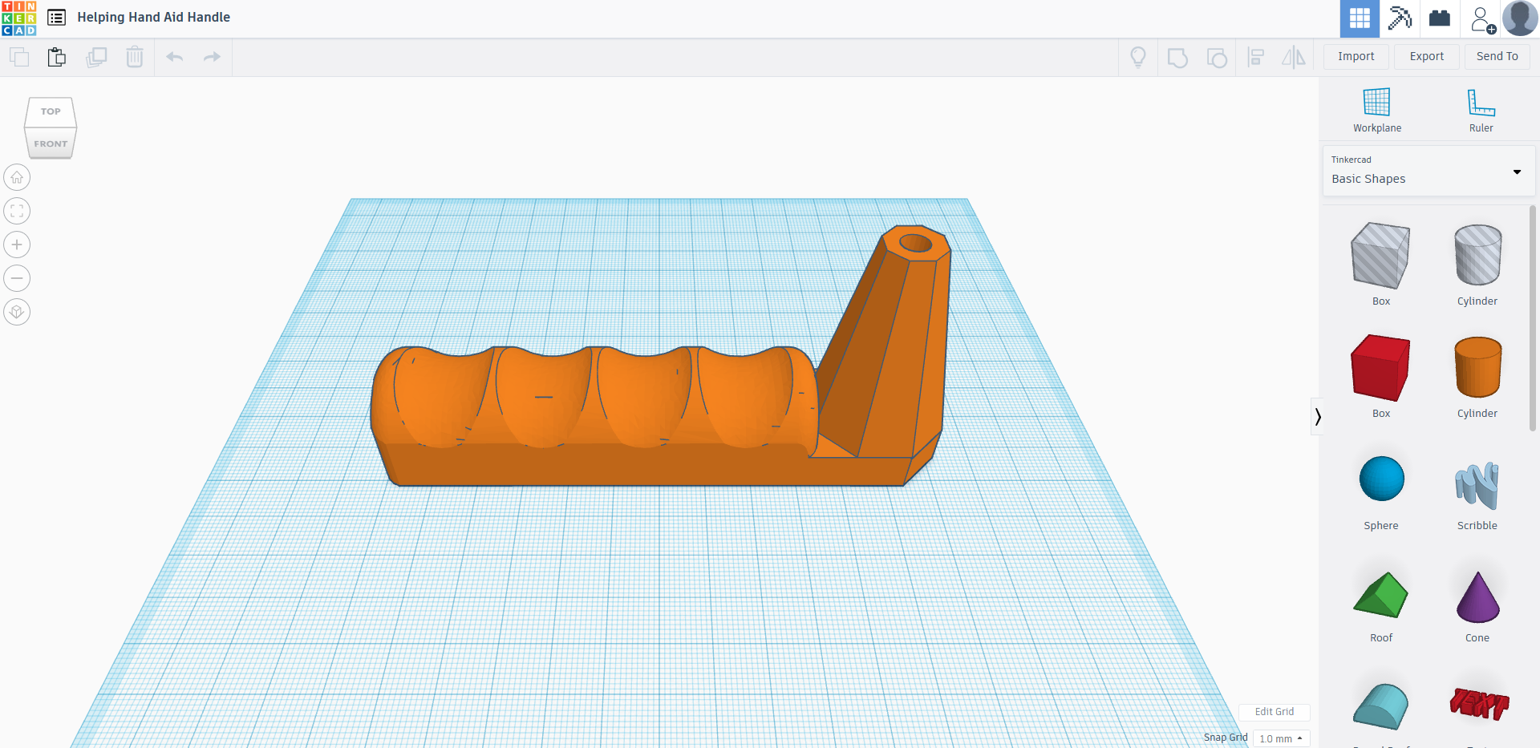
Task: Collapse the shapes panel with the chevron
Action: click(1317, 416)
